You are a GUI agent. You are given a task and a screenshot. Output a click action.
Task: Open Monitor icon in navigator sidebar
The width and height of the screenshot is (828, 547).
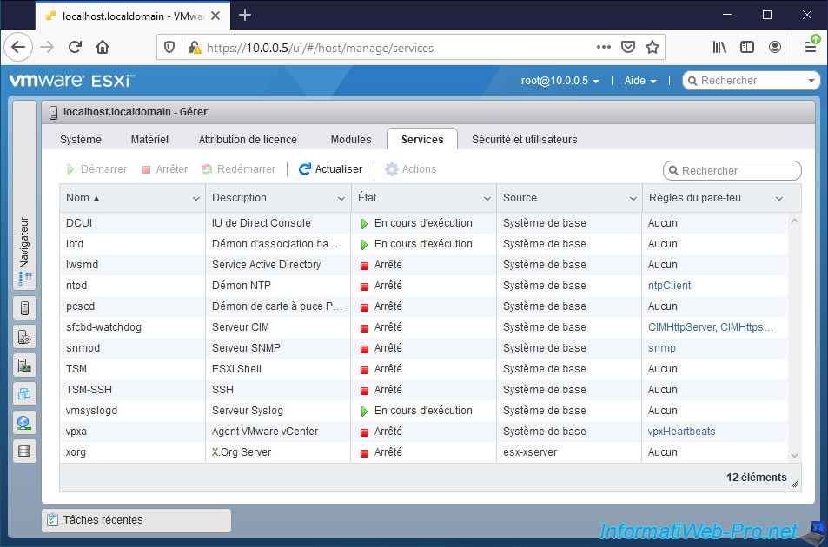coord(24,365)
